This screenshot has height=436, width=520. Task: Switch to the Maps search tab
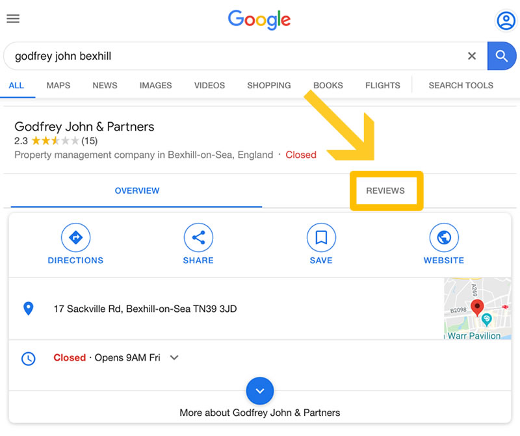click(58, 86)
